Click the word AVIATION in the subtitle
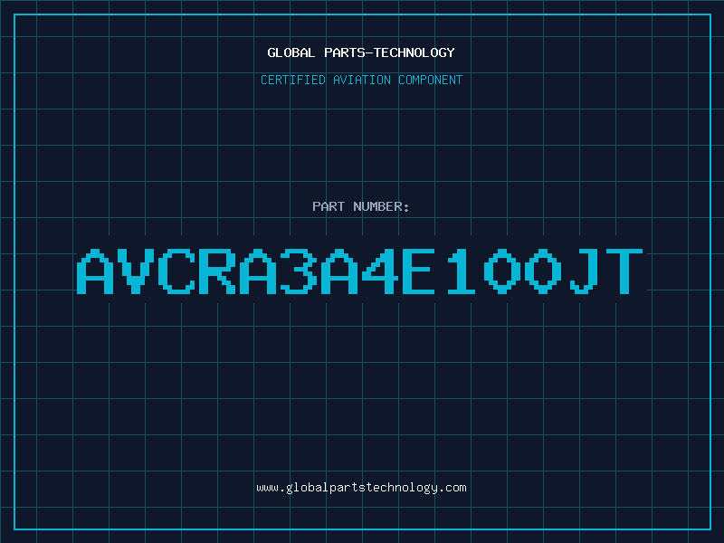This screenshot has width=724, height=543. coord(362,80)
